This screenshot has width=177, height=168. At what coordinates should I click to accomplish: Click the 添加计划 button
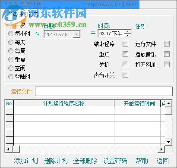(x=26, y=161)
